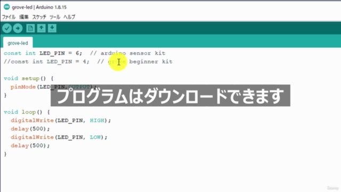Click the 'pinMode' function call
Image resolution: width=341 pixels, height=192 pixels.
coord(23,87)
